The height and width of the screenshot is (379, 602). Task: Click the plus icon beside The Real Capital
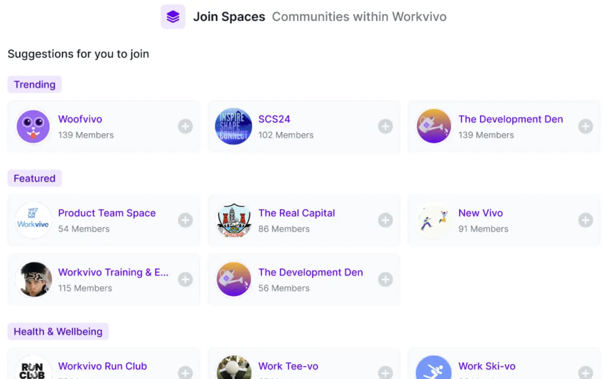[385, 220]
